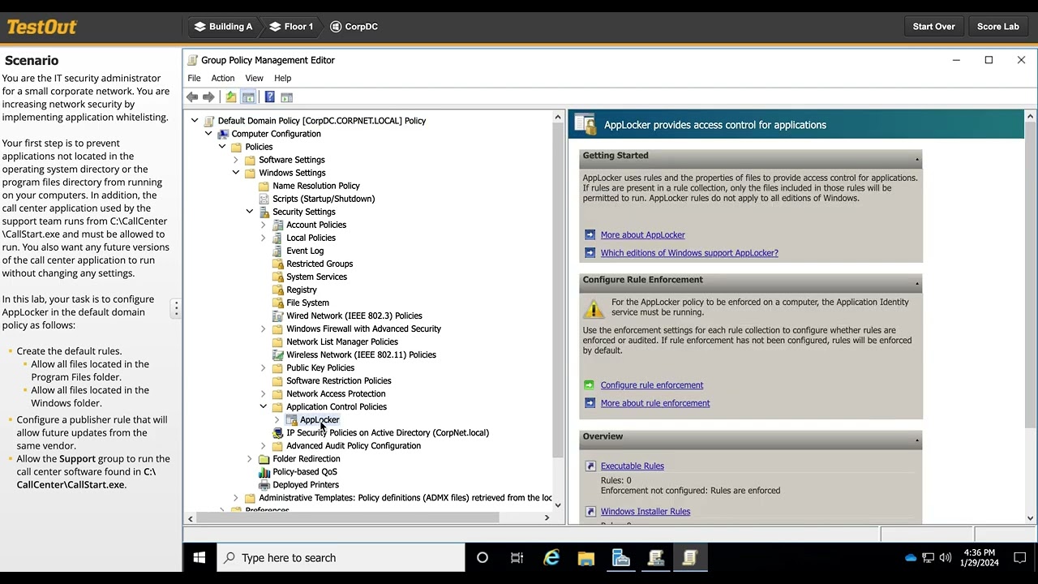Viewport: 1038px width, 584px height.
Task: Select Scripts (Startup/Shutdown) node
Action: (324, 199)
